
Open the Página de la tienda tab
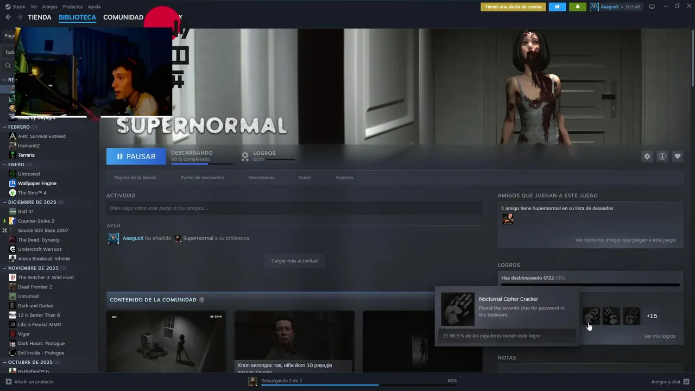coord(135,178)
